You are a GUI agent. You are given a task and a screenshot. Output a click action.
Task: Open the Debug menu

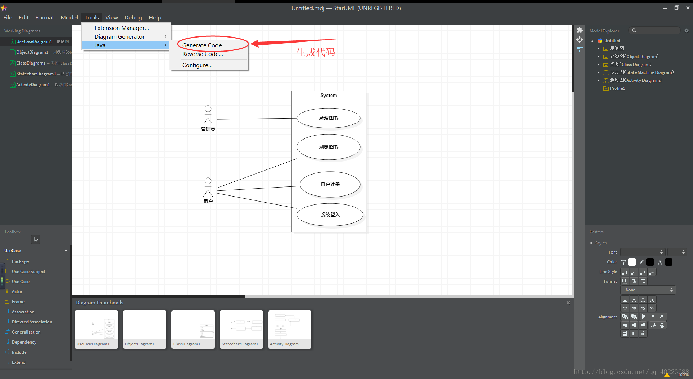133,17
